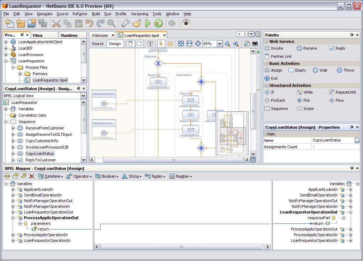The height and width of the screenshot is (261, 363).
Task: Start debugging with the debug icon
Action: tap(158, 23)
